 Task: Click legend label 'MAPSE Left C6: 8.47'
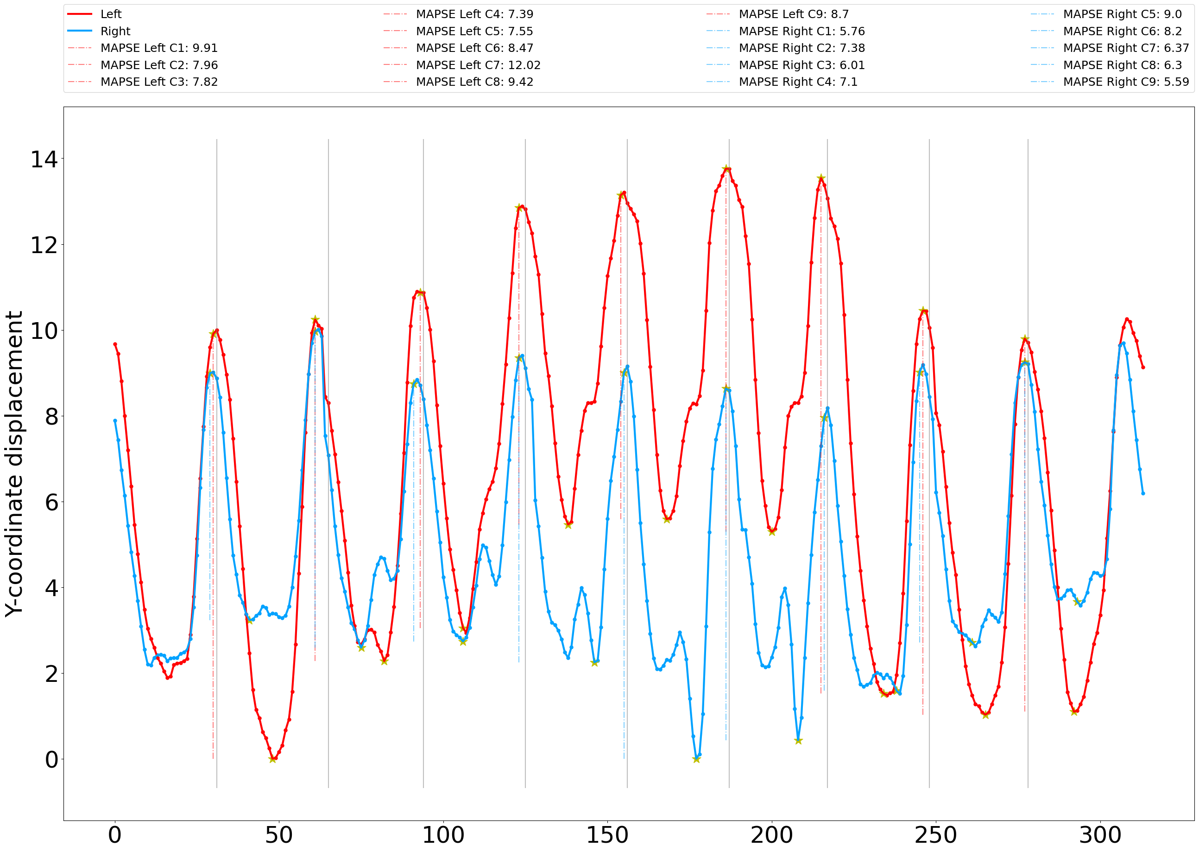[x=474, y=48]
